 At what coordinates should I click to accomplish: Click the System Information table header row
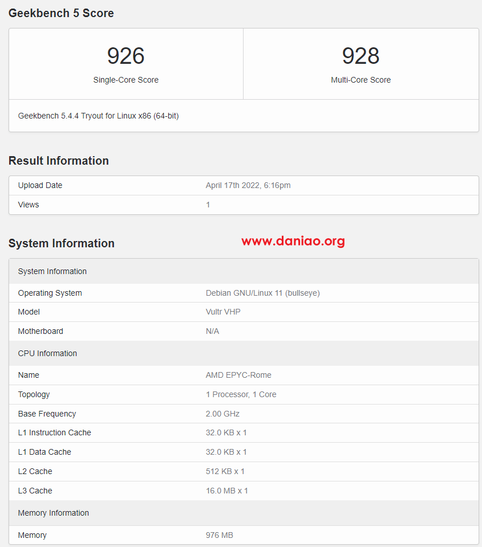click(244, 271)
